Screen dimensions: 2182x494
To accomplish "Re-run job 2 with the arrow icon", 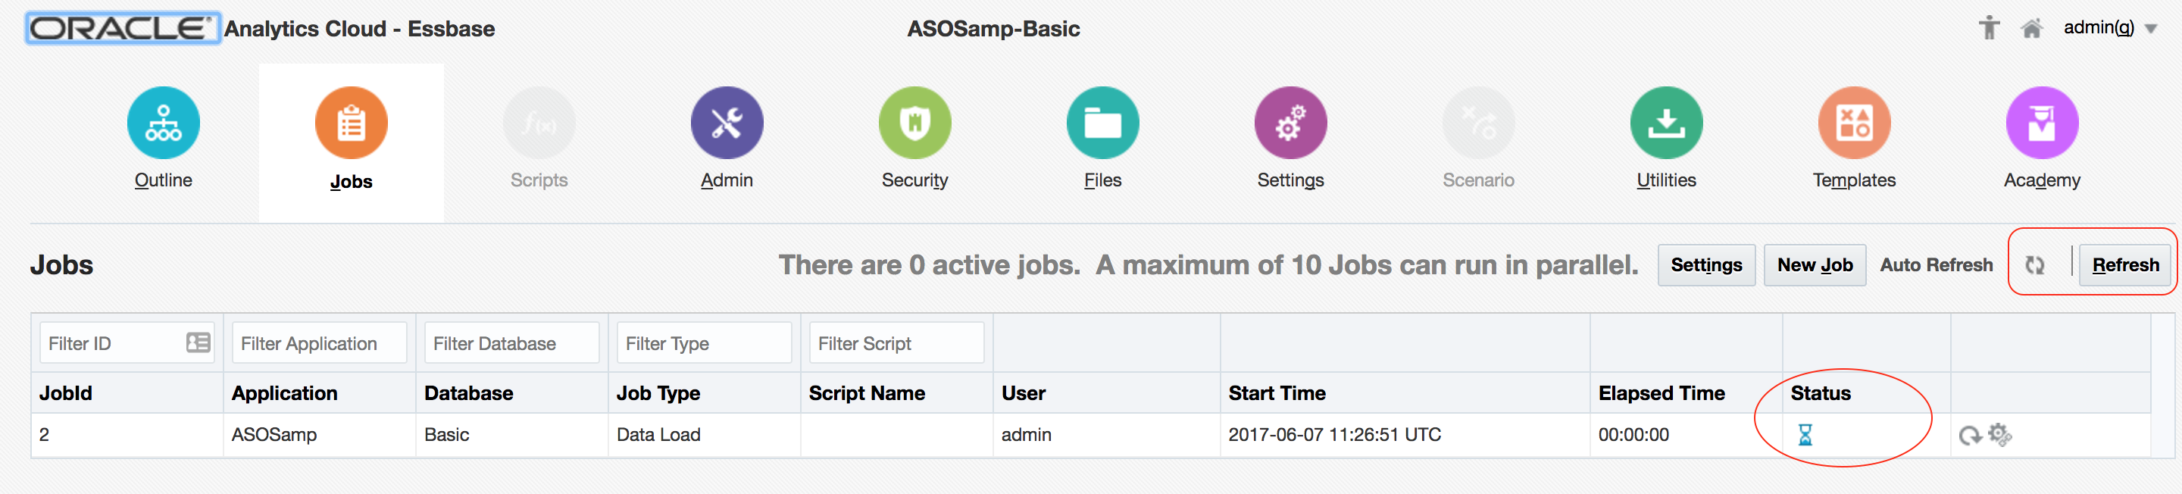I will point(1970,436).
